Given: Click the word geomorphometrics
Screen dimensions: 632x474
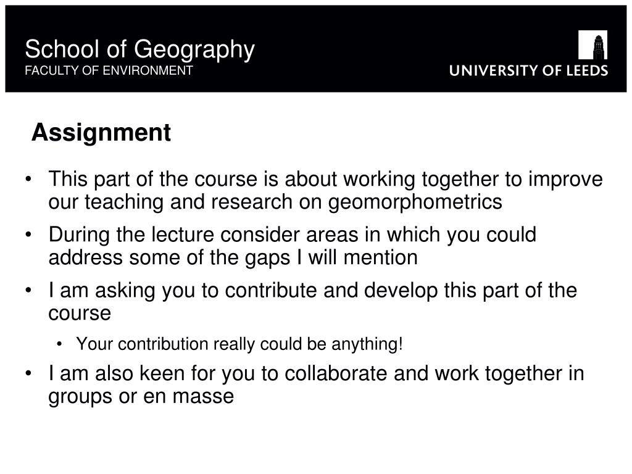Looking at the screenshot, I should click(x=415, y=202).
